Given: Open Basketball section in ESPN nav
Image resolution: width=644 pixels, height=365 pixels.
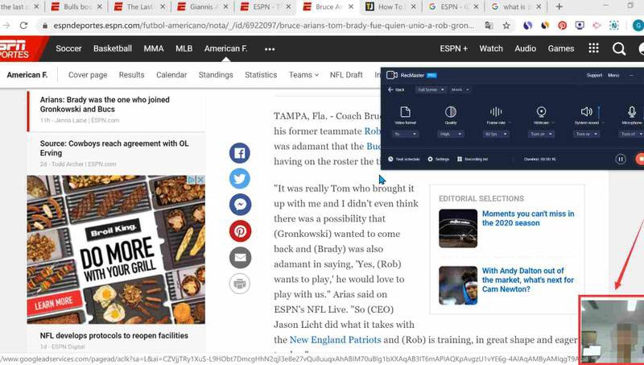Looking at the screenshot, I should click(113, 48).
